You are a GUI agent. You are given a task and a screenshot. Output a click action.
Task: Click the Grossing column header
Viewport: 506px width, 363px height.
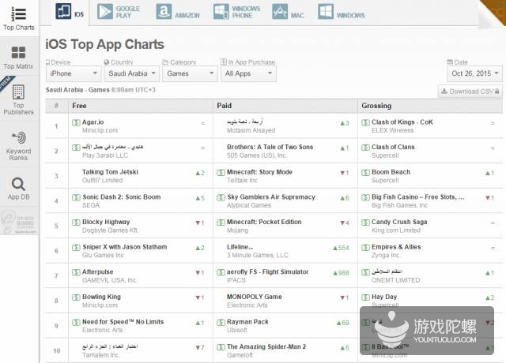tap(430, 106)
